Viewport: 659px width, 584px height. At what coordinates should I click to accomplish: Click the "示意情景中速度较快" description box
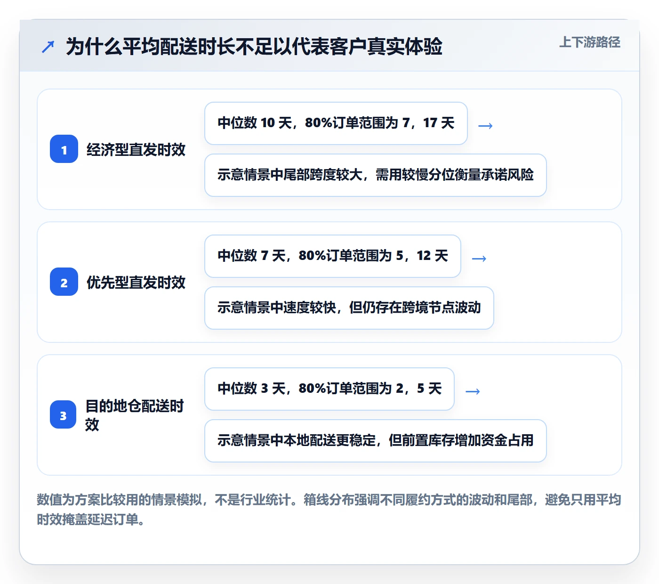coord(349,308)
